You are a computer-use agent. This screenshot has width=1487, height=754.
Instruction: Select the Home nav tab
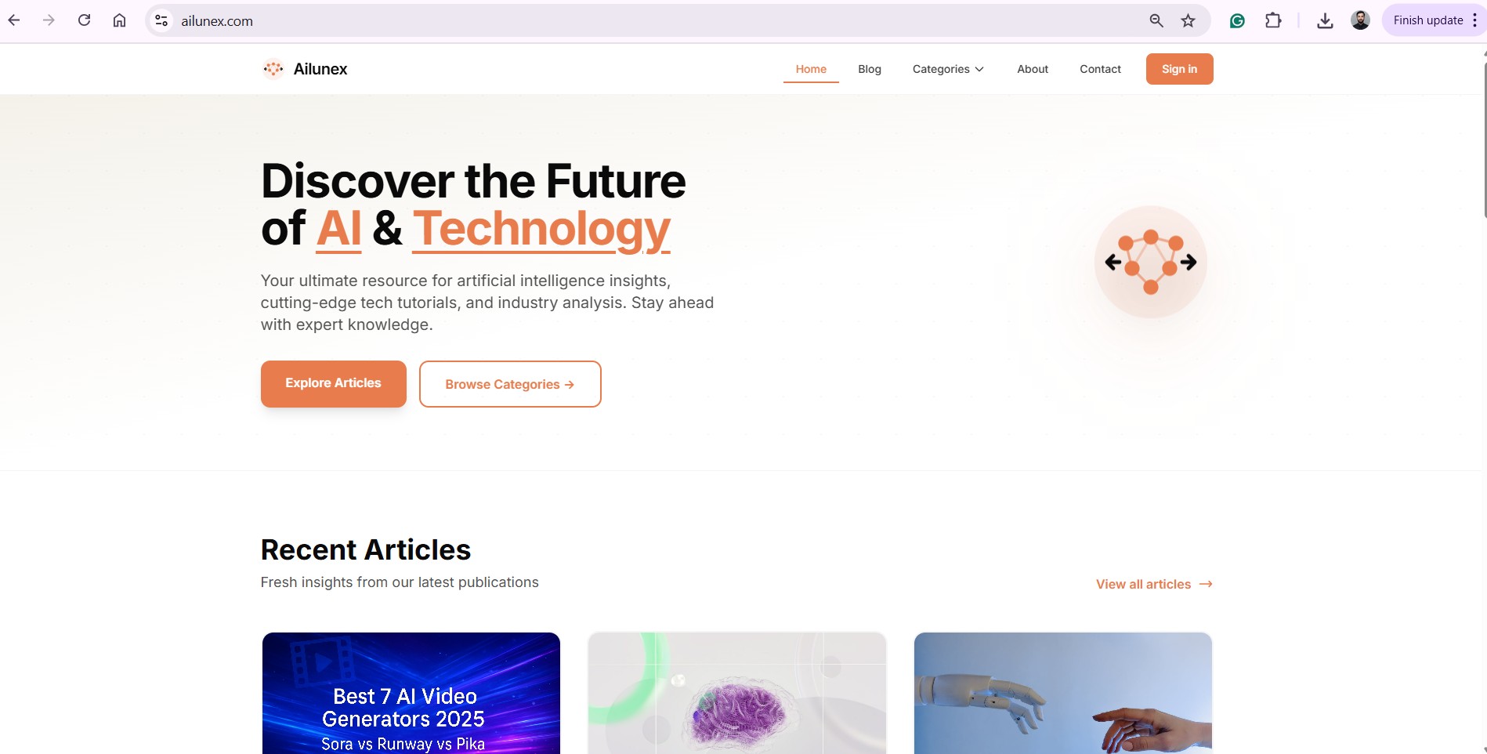(811, 69)
